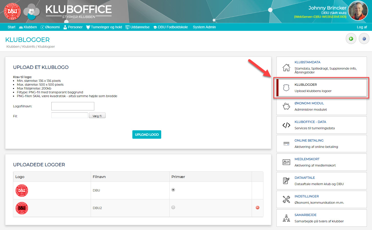Screen dimensions: 372x230
Task: Open Turneringer og hold menu
Action: [x=104, y=27]
